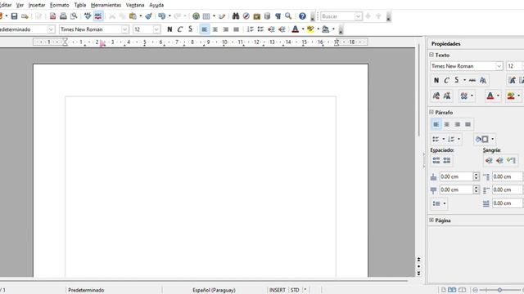Screen dimensions: 524x294
Task: Open the Tabla menu
Action: coord(80,5)
